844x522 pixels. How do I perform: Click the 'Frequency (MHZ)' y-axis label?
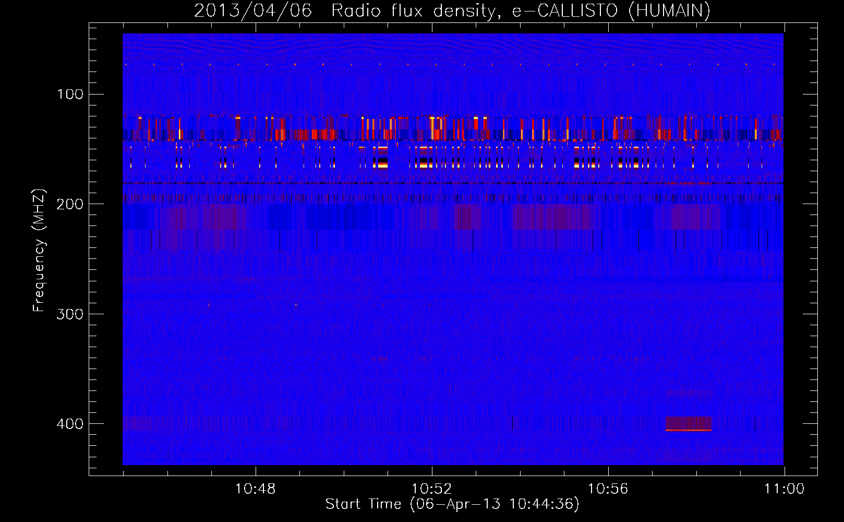pos(39,251)
